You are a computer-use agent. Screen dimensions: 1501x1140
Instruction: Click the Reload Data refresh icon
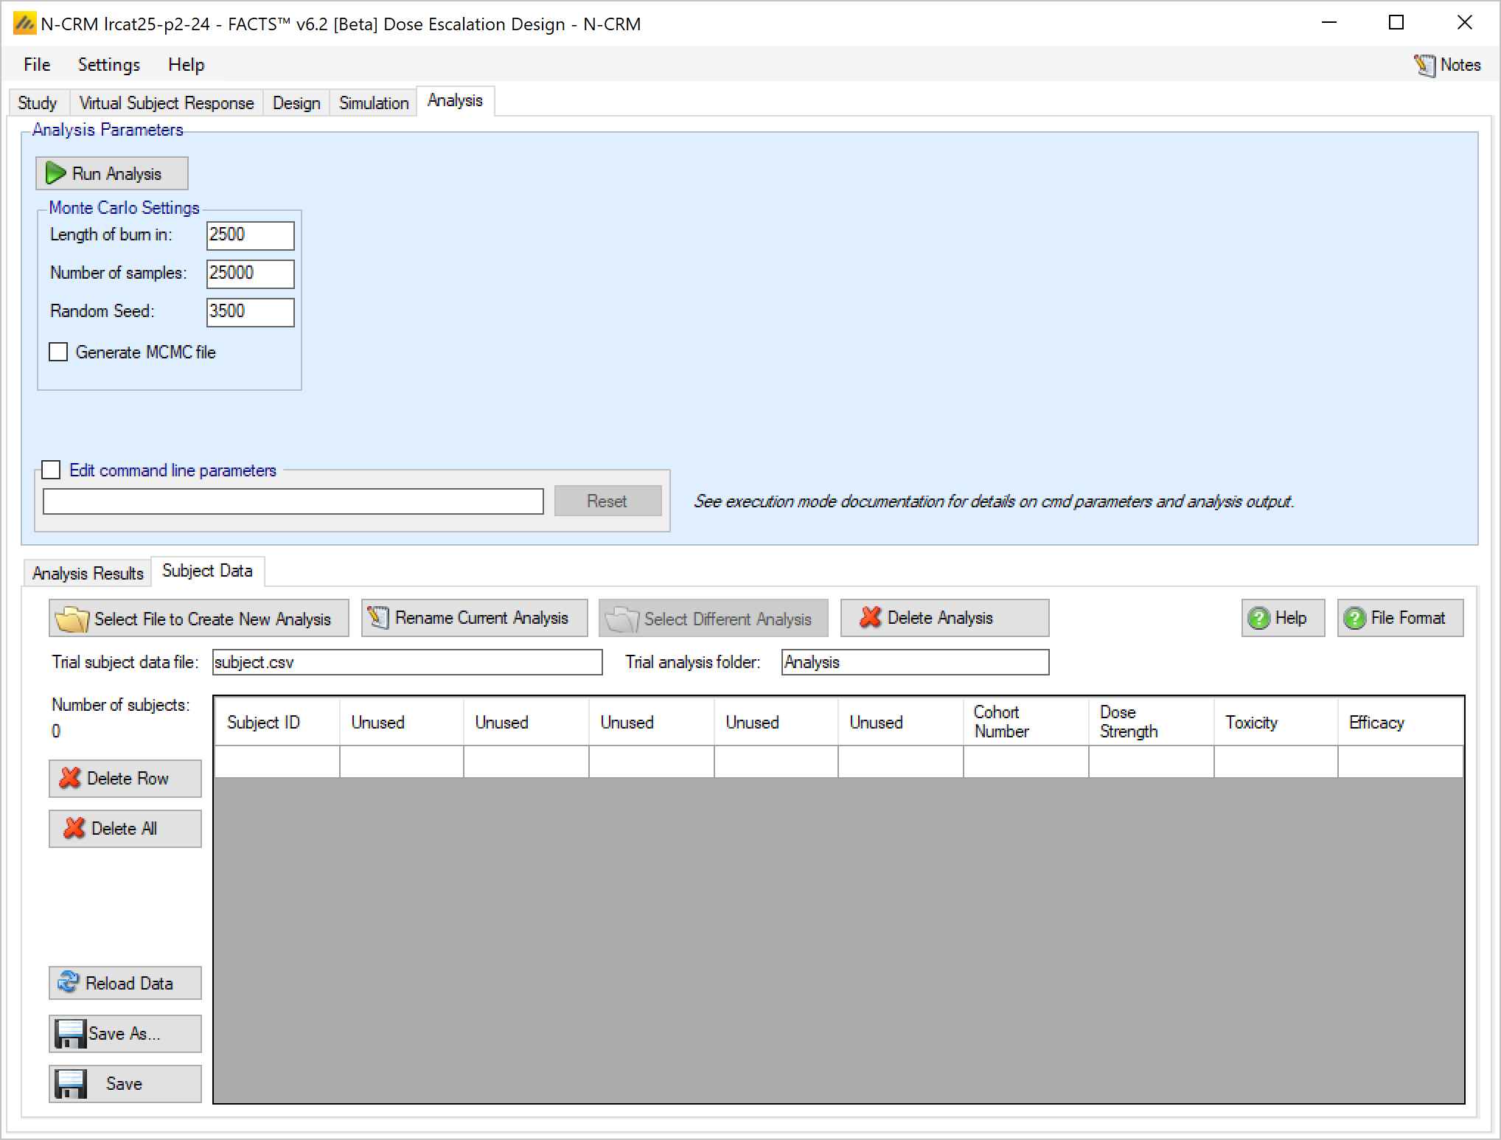point(68,982)
